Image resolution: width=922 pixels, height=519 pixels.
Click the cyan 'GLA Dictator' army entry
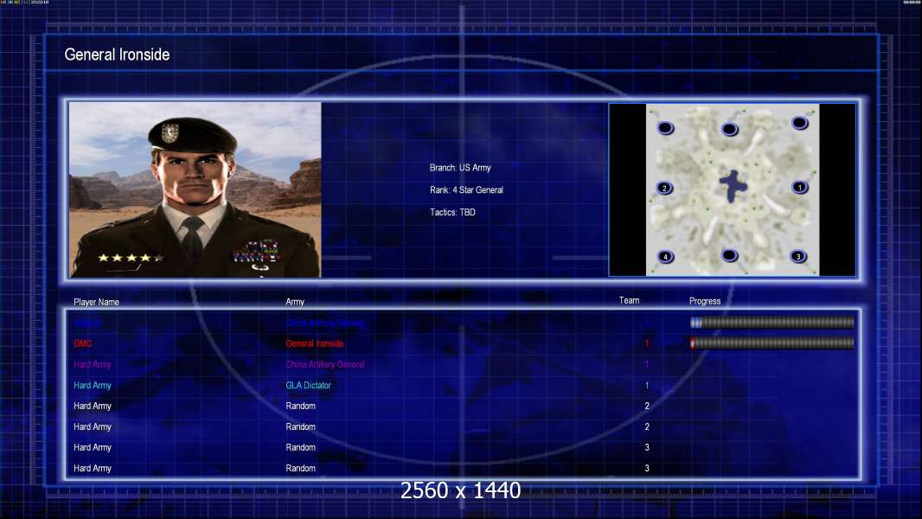pos(308,385)
